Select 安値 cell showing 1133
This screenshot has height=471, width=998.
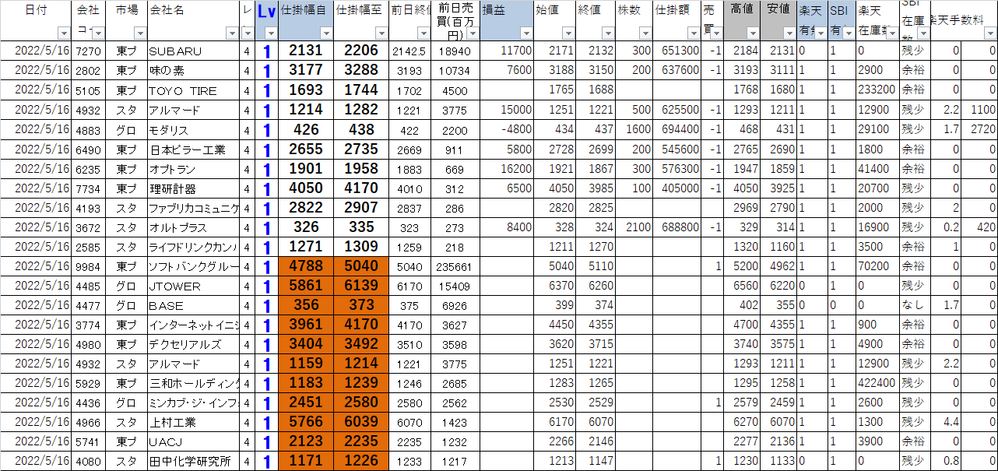tap(778, 461)
